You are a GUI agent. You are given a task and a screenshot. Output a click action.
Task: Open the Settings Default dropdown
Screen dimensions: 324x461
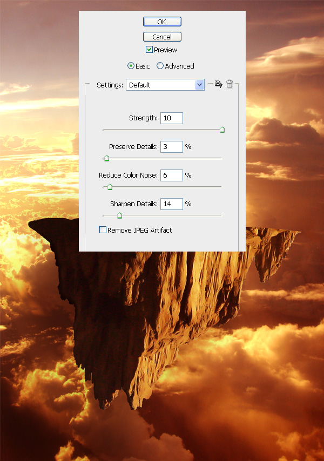pos(165,85)
